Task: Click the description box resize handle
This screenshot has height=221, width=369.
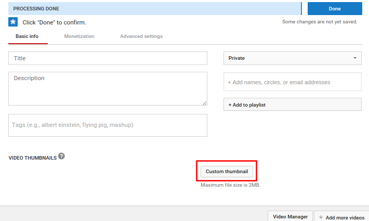Action: pos(204,103)
